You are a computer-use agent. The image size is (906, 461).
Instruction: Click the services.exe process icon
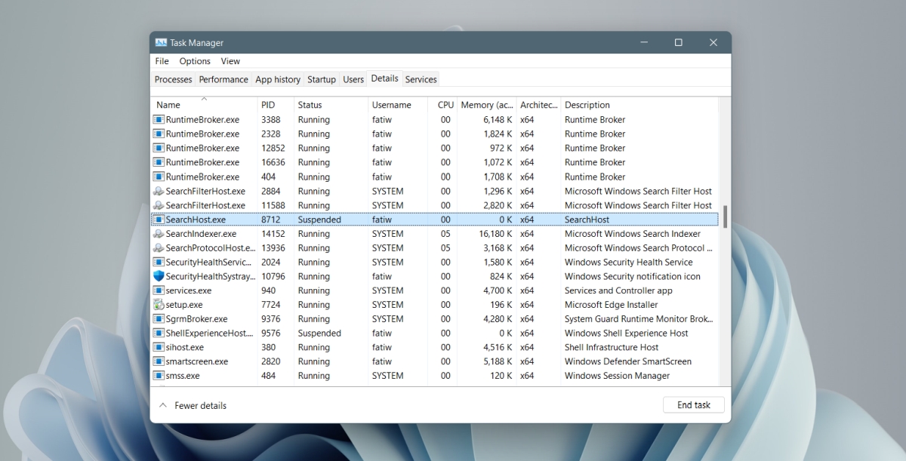159,290
